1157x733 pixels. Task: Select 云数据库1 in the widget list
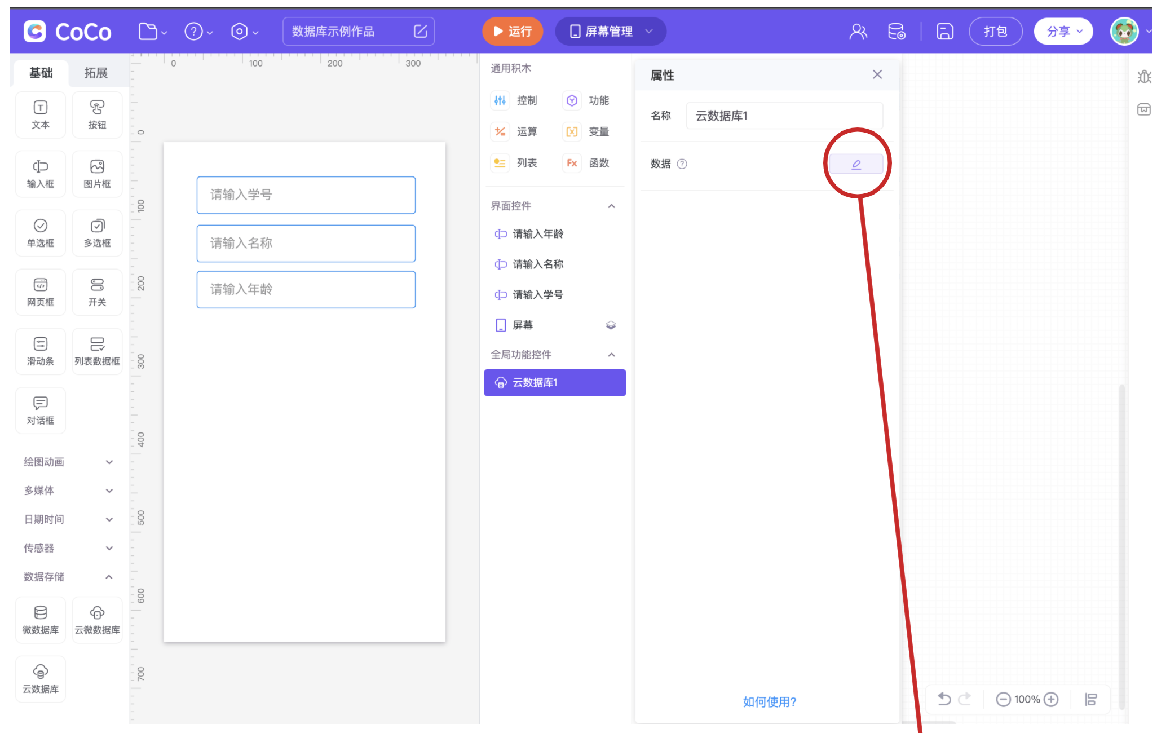coord(554,383)
